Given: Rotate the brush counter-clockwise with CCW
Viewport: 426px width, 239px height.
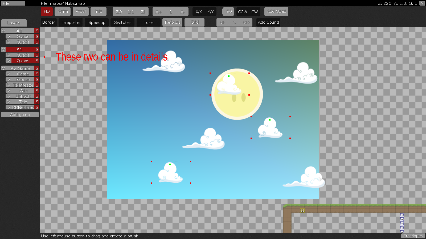Looking at the screenshot, I should tap(242, 12).
